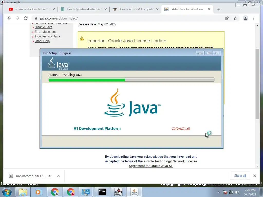Open the Chrome three-dot menu
Screen dimensions: 263x197
254,18
